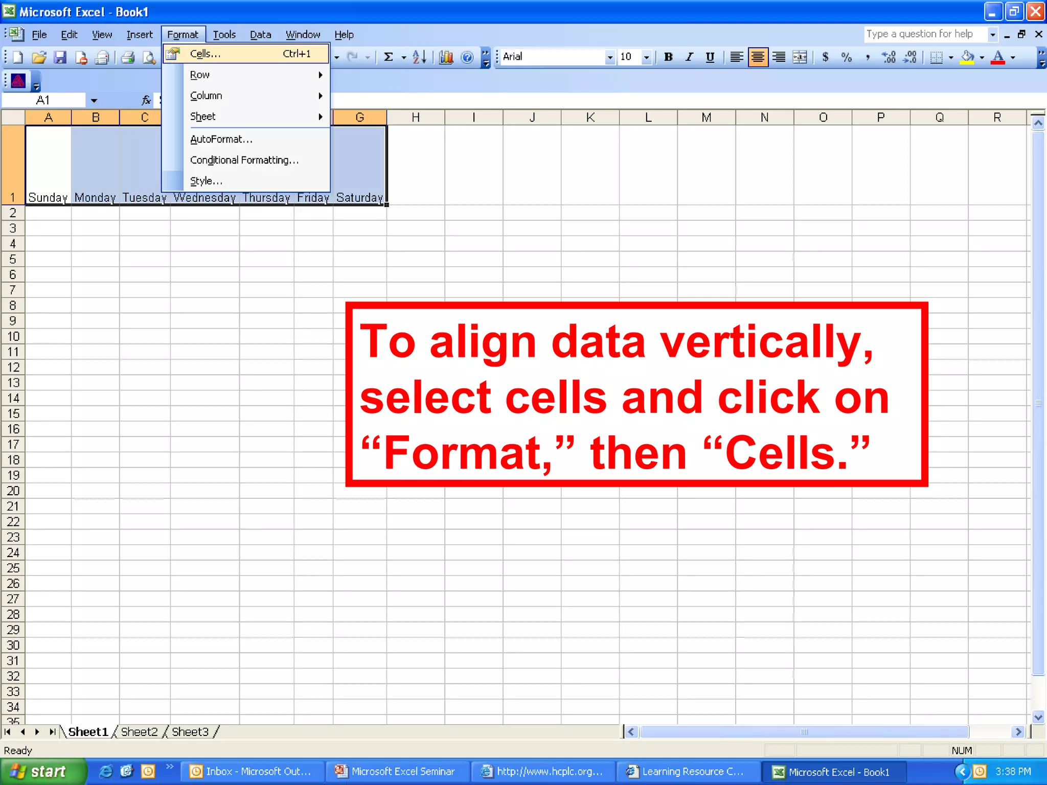Click Decrease Decimal icon
Viewport: 1047px width, 785px height.
click(x=910, y=57)
